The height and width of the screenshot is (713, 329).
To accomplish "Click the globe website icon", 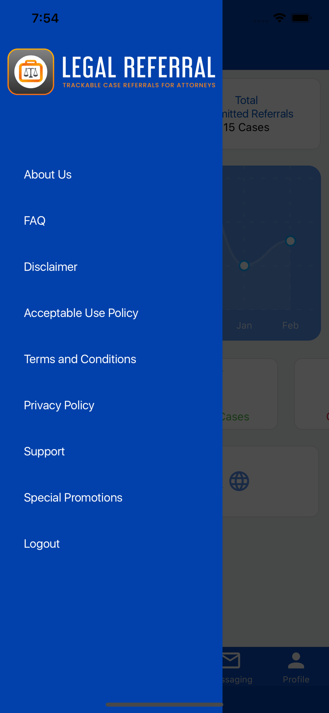I will point(239,481).
